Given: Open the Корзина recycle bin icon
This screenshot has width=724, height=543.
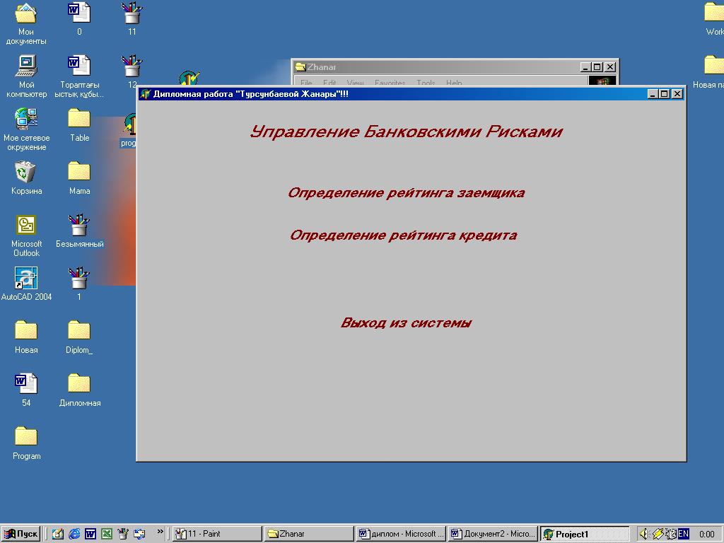Looking at the screenshot, I should [25, 173].
